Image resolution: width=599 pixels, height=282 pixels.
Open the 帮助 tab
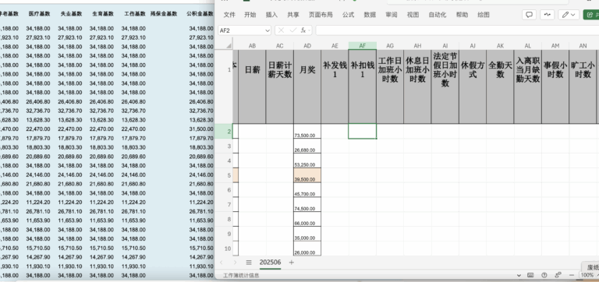click(462, 15)
